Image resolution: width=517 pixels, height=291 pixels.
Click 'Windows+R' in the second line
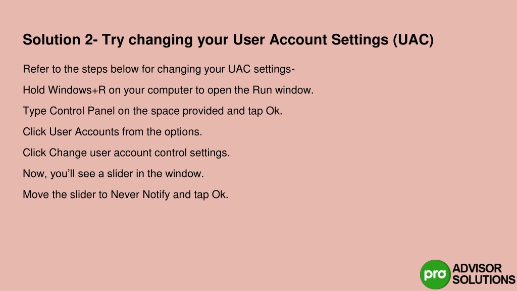77,90
